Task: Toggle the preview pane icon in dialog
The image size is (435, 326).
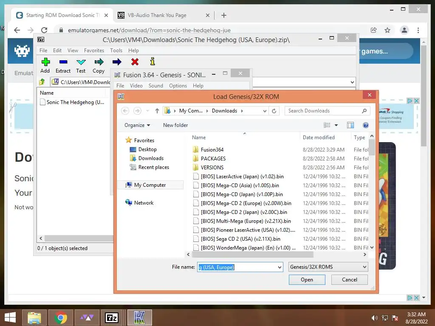Action: (x=350, y=125)
